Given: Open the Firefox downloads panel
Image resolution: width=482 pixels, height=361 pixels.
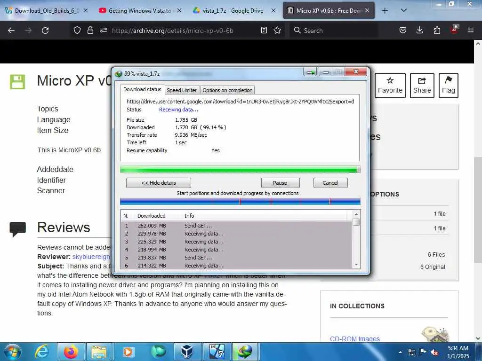Looking at the screenshot, I should [x=419, y=31].
